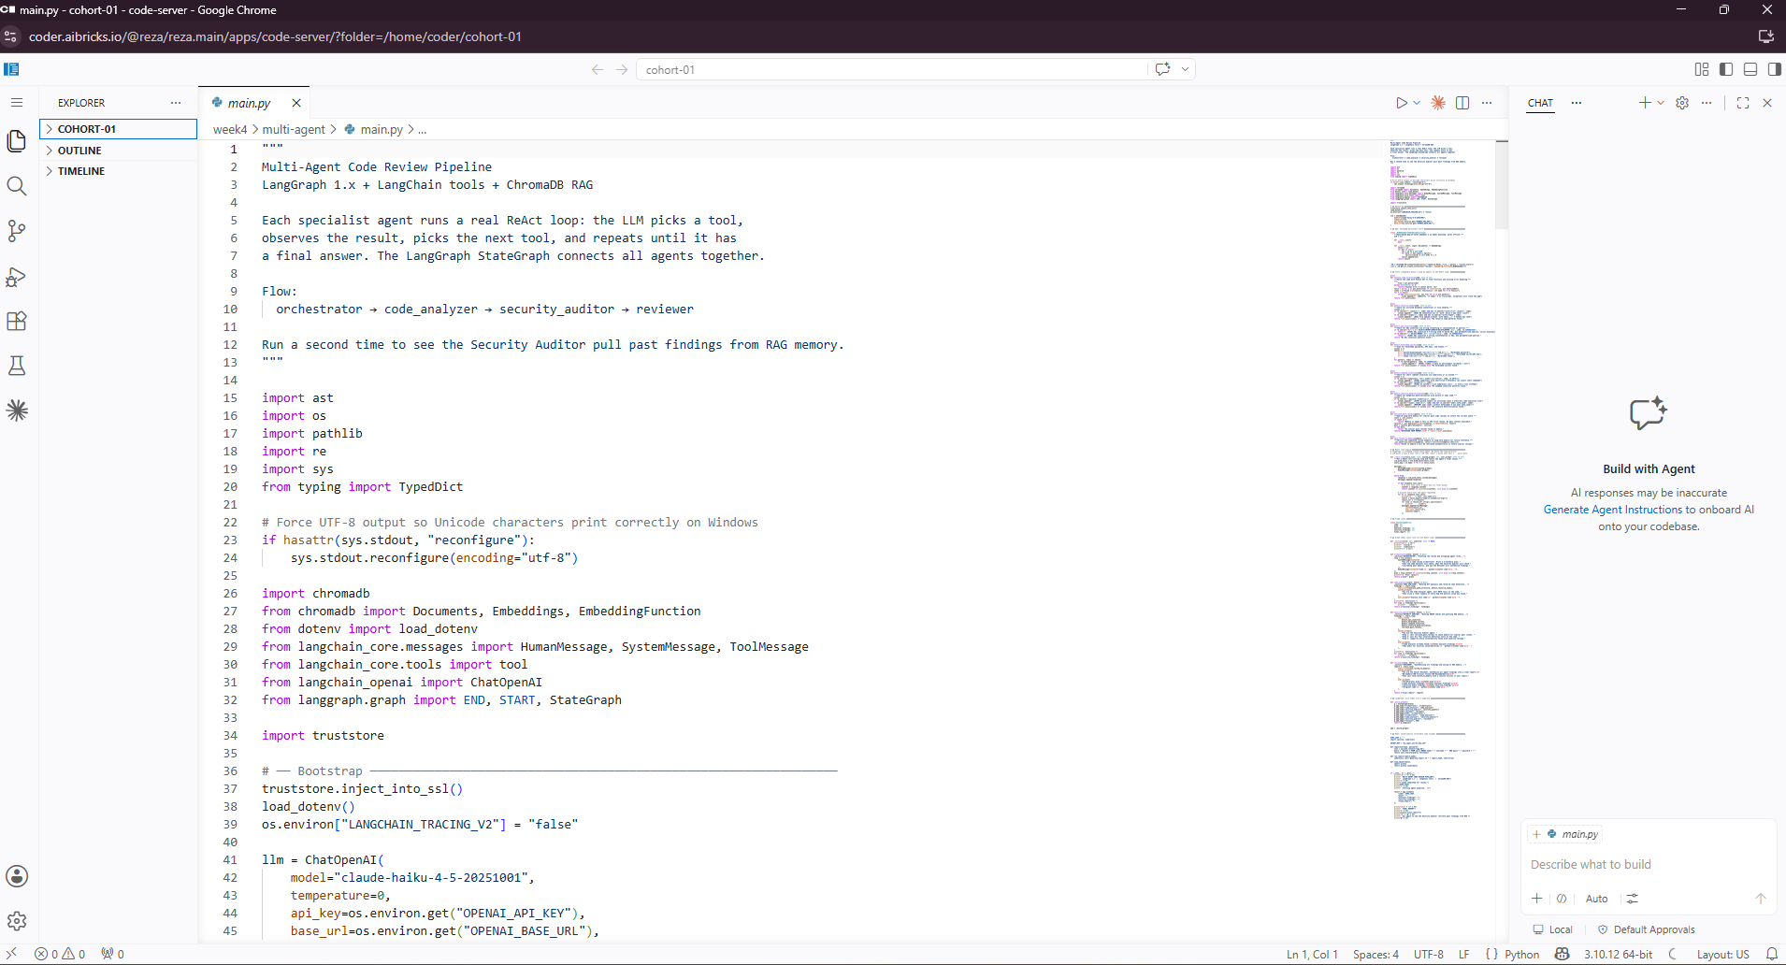Open the Source Control view
The image size is (1786, 965).
pyautogui.click(x=17, y=231)
